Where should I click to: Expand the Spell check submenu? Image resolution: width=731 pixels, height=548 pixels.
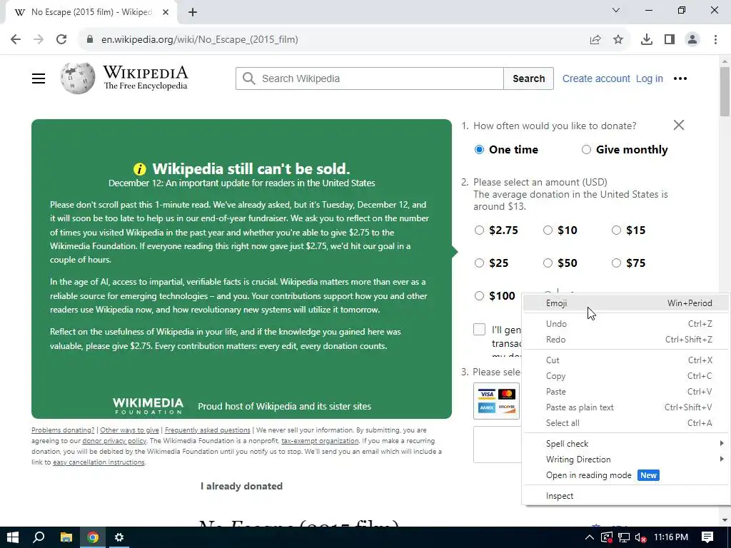pos(626,444)
